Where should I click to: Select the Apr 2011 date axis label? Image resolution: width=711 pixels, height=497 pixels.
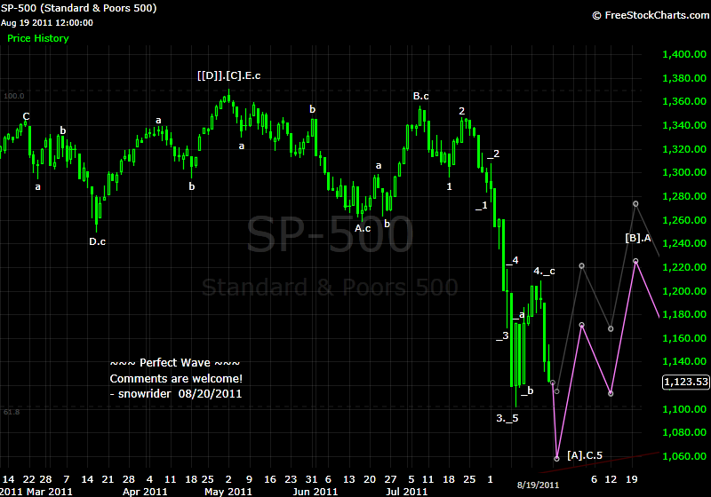point(145,492)
